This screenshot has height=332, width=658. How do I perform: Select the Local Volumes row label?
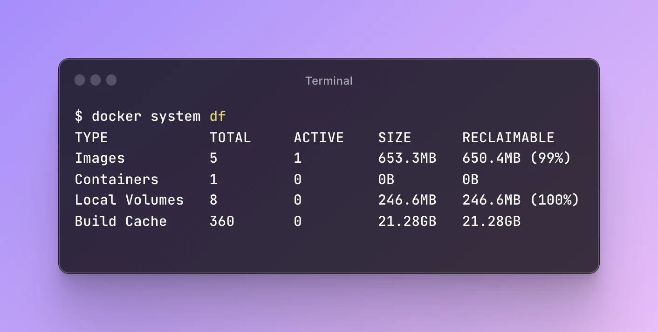coord(129,200)
